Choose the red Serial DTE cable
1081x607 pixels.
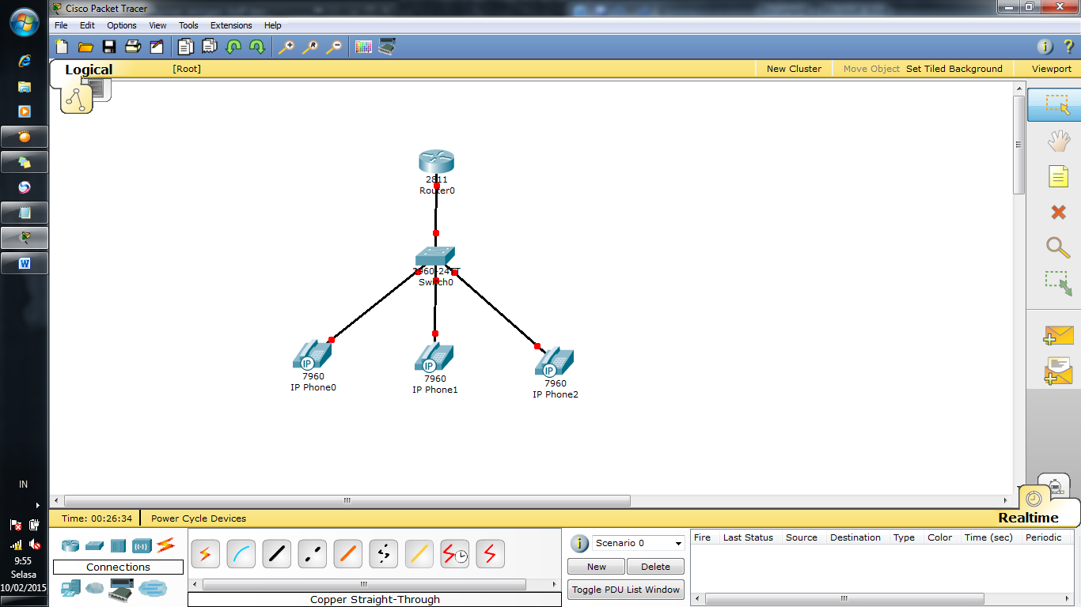(x=490, y=554)
